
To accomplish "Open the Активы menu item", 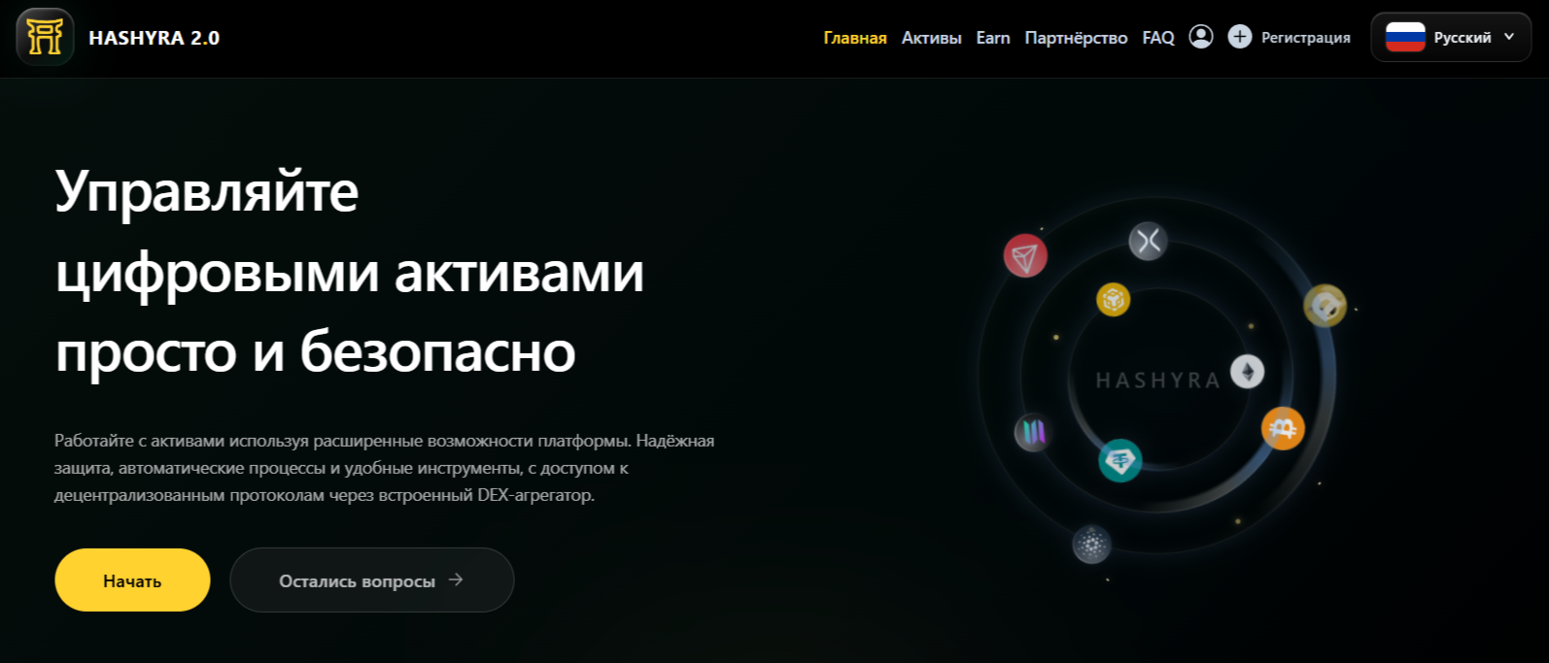I will (931, 38).
